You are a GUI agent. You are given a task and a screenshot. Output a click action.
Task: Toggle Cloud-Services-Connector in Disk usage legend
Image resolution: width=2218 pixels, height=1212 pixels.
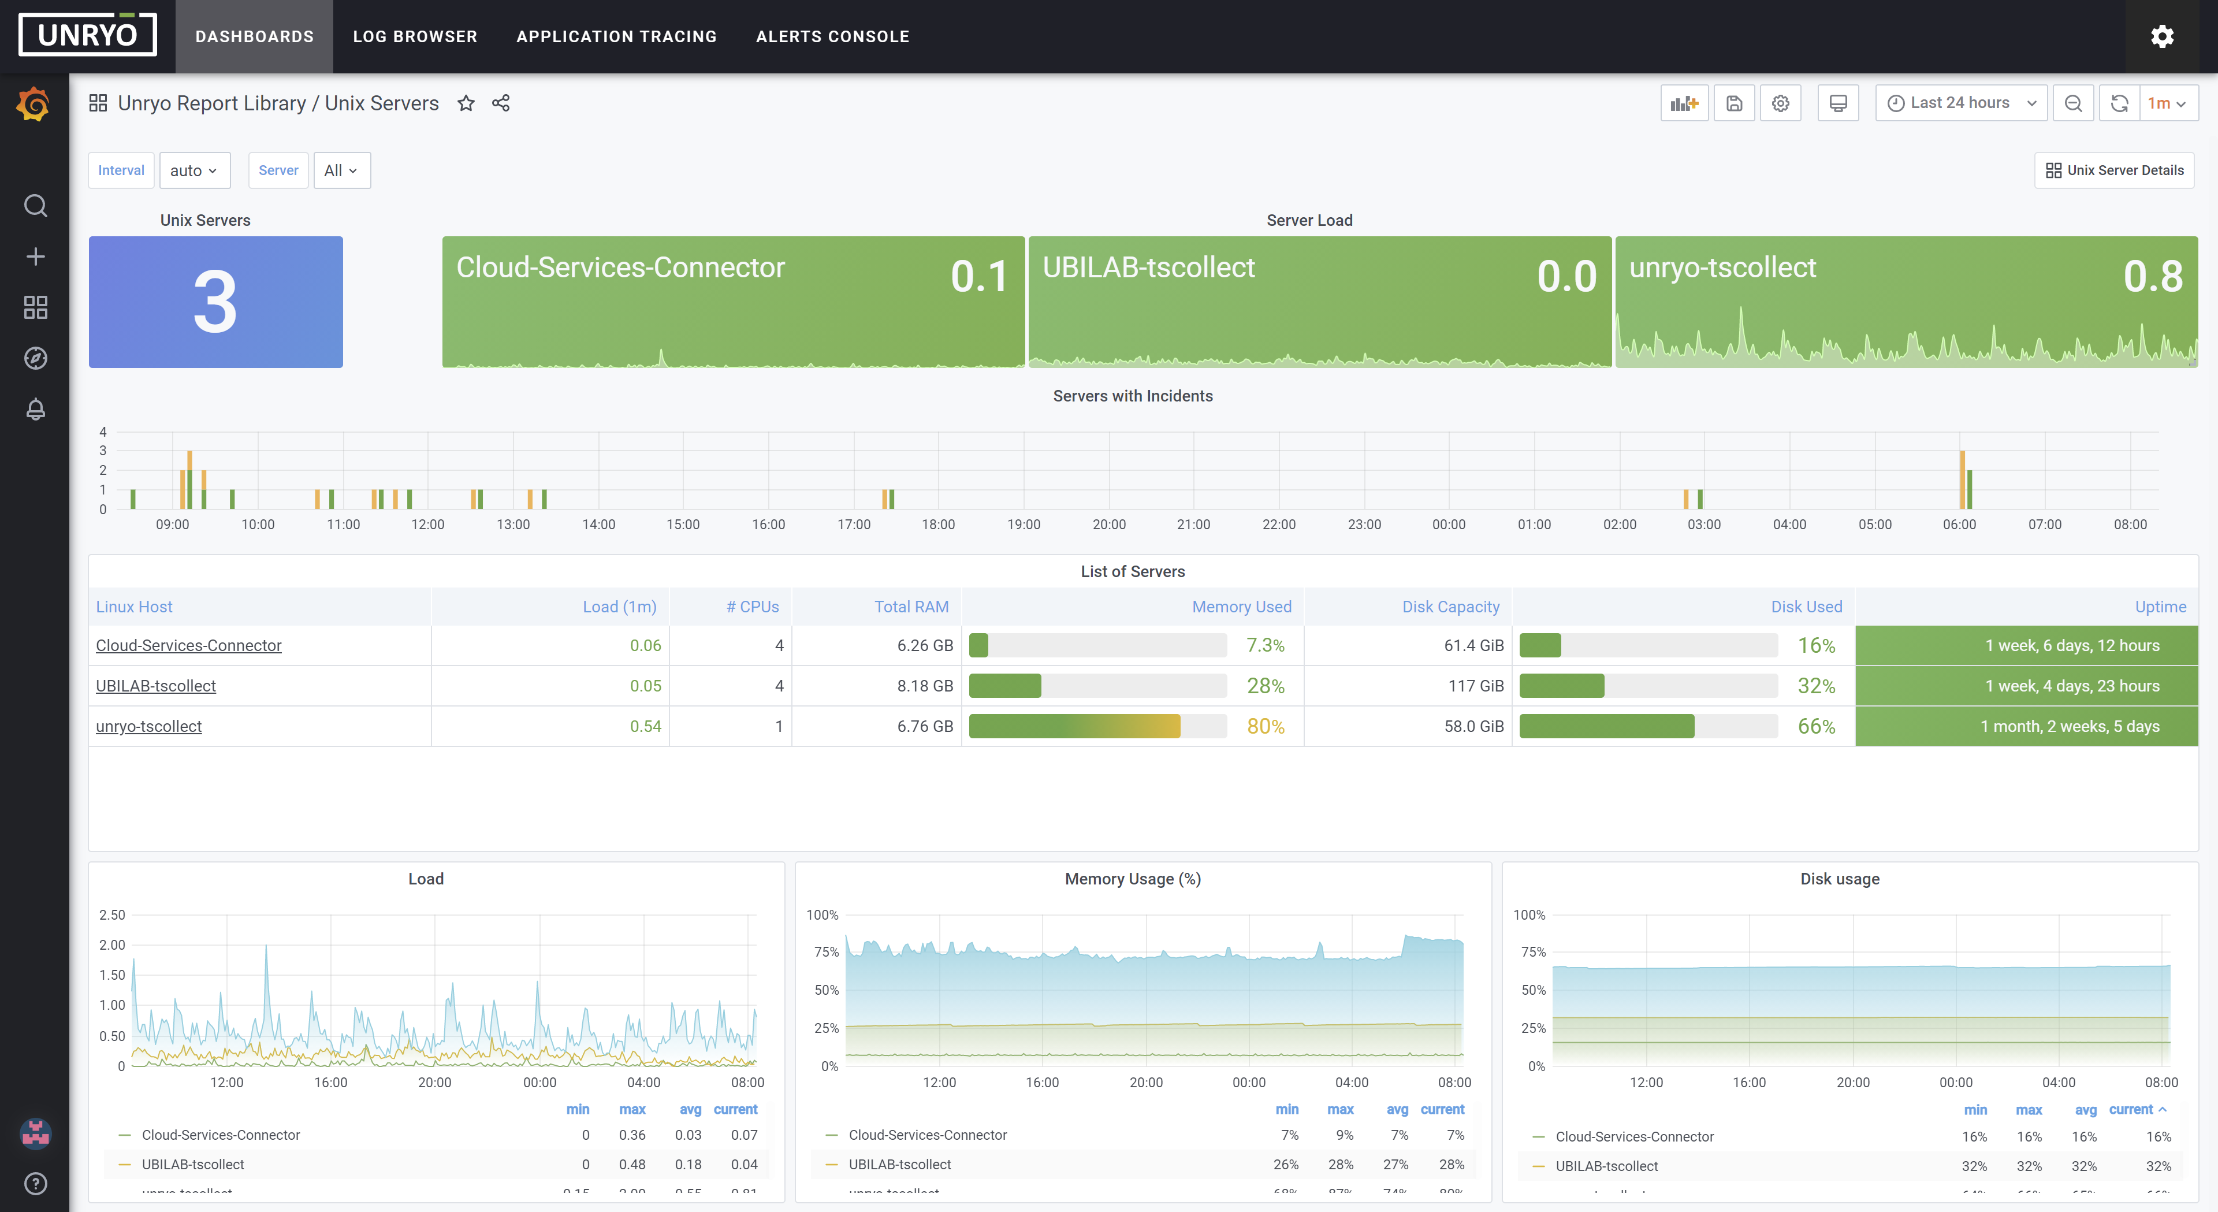click(x=1634, y=1137)
